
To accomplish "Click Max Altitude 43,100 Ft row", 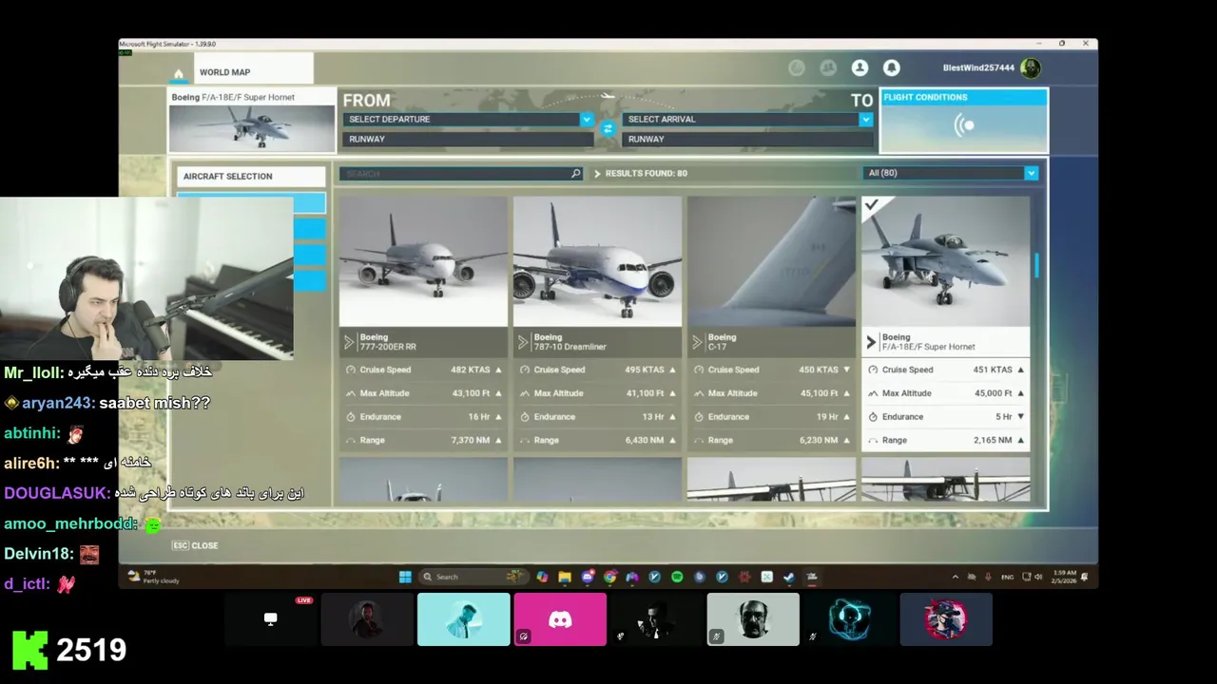I will coord(423,393).
